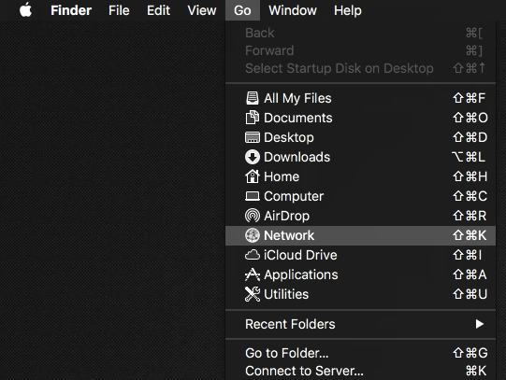The height and width of the screenshot is (380, 506).
Task: Open the File menu
Action: tap(119, 10)
